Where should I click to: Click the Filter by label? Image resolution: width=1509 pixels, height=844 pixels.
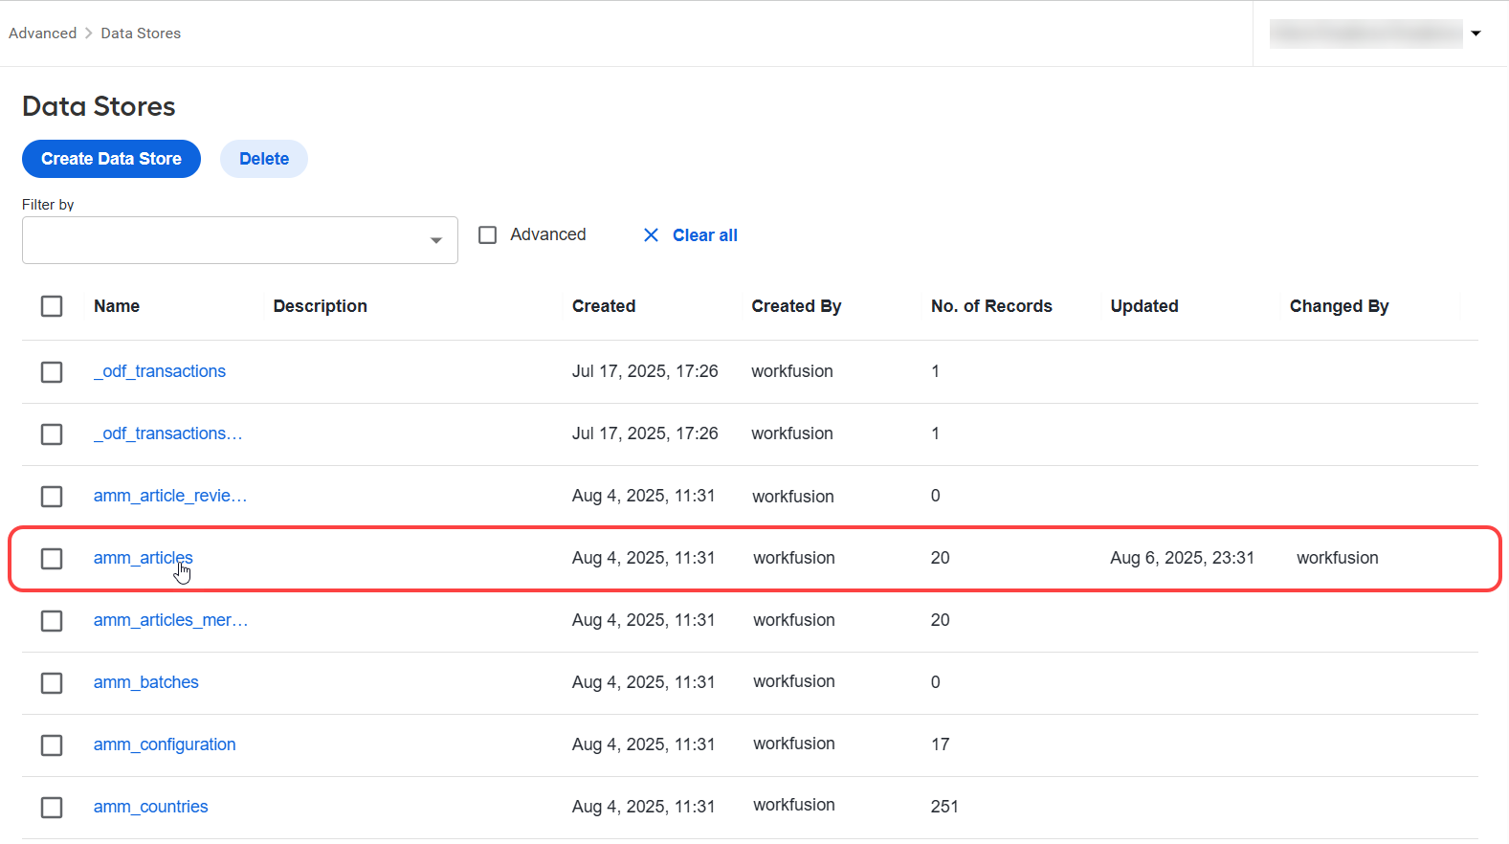48,205
